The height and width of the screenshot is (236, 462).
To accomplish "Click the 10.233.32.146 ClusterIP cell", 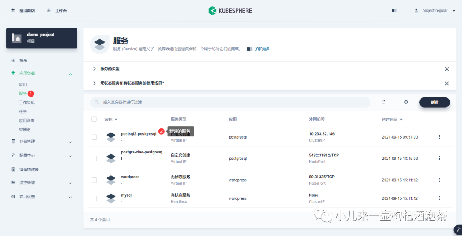I will (322, 137).
